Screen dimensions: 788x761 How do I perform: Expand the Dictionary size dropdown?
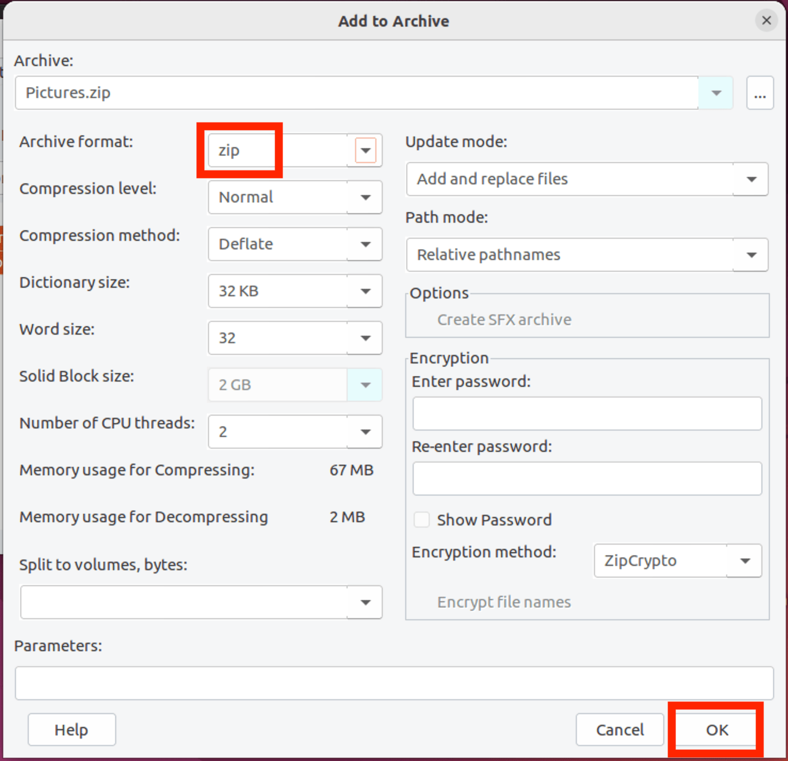coord(365,291)
